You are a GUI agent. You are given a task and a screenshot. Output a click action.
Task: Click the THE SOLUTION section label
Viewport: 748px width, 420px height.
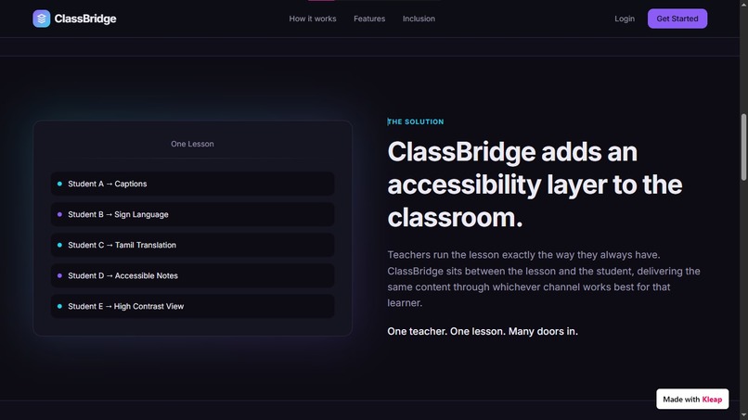(x=416, y=122)
